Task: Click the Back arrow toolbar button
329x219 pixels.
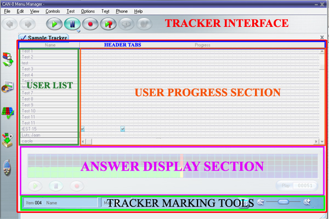Action: 10,24
